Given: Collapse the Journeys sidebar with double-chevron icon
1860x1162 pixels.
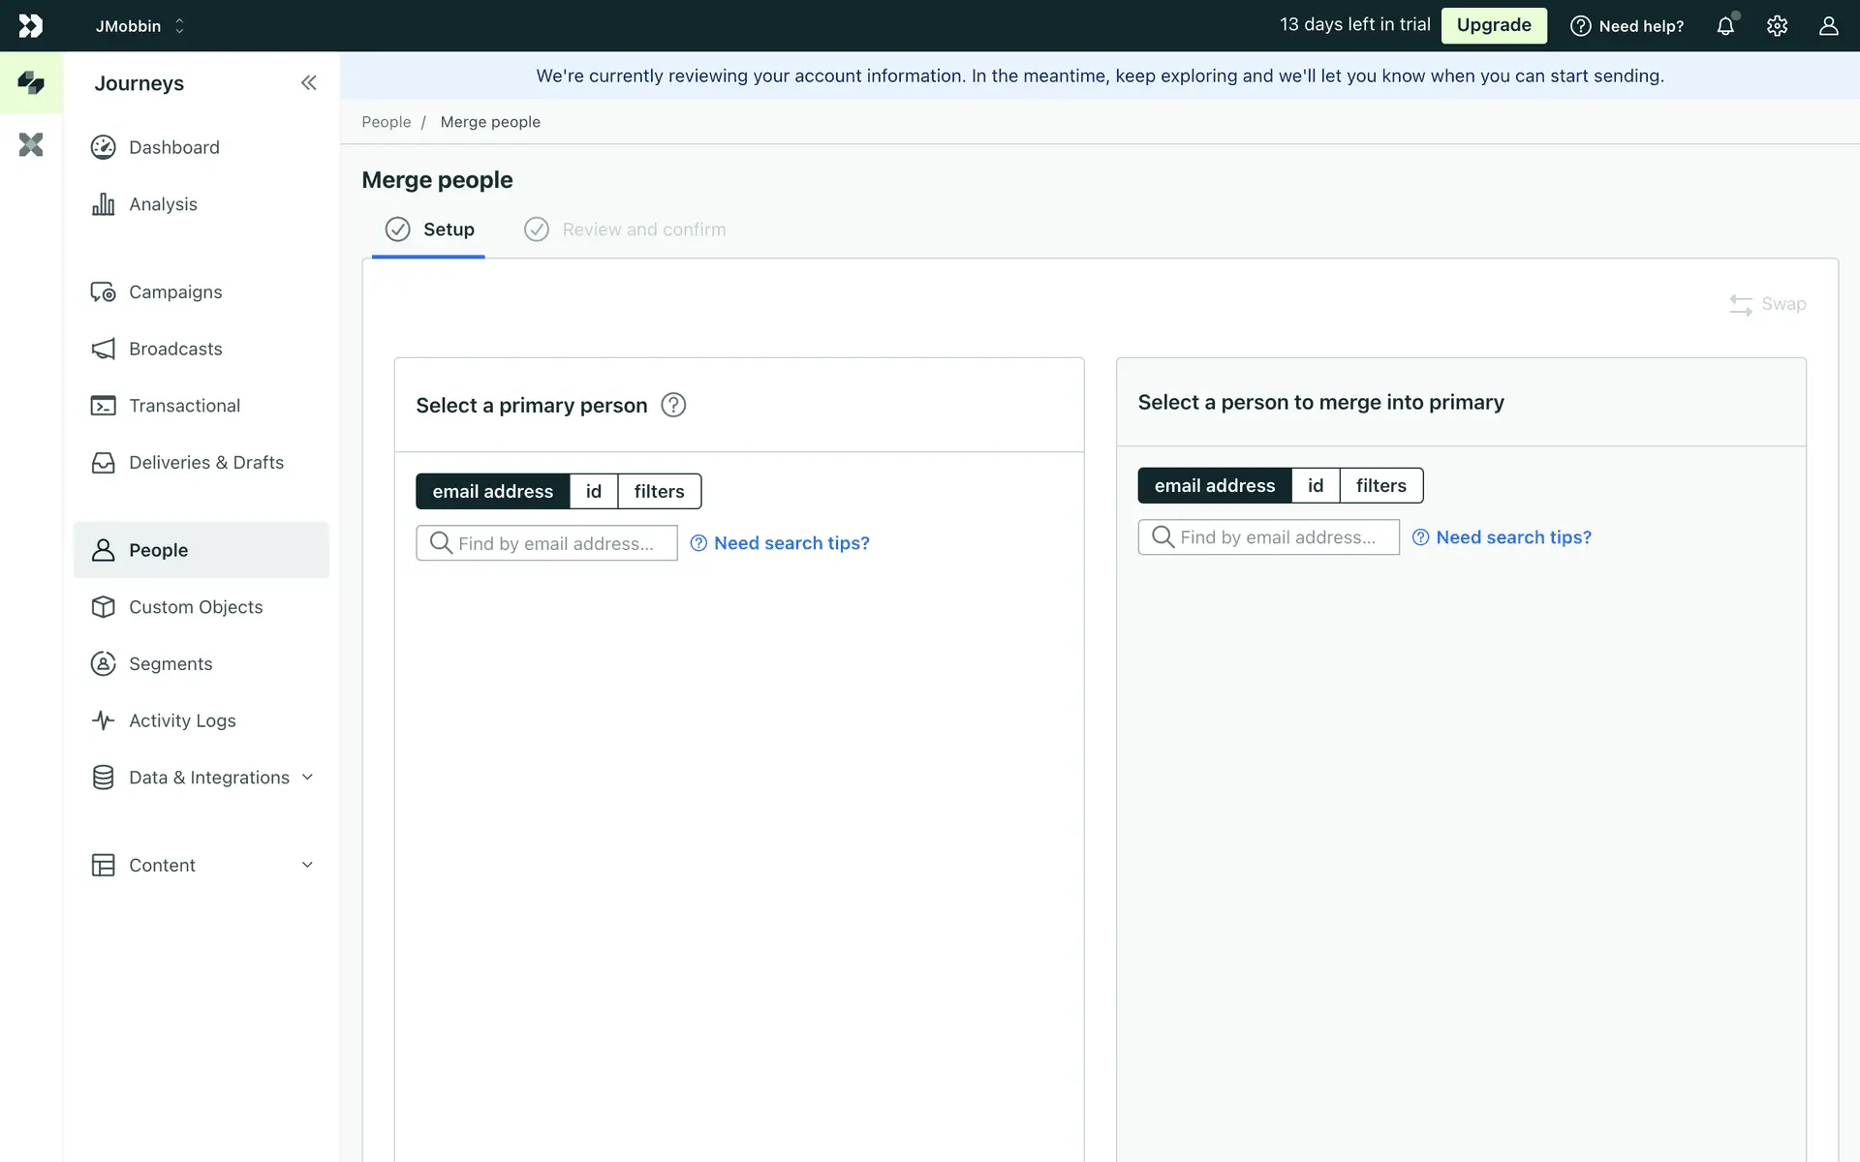Looking at the screenshot, I should pyautogui.click(x=308, y=83).
